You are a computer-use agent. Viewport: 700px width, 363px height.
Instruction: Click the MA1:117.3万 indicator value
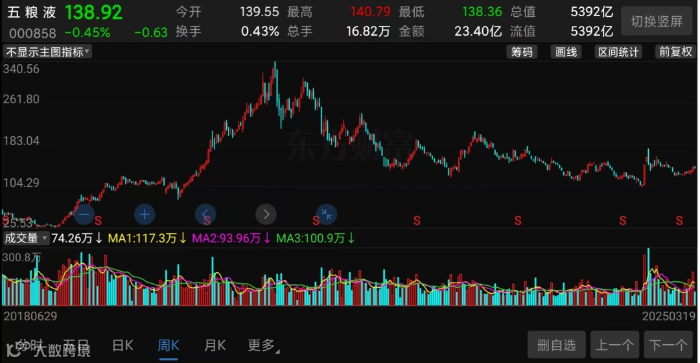point(143,239)
